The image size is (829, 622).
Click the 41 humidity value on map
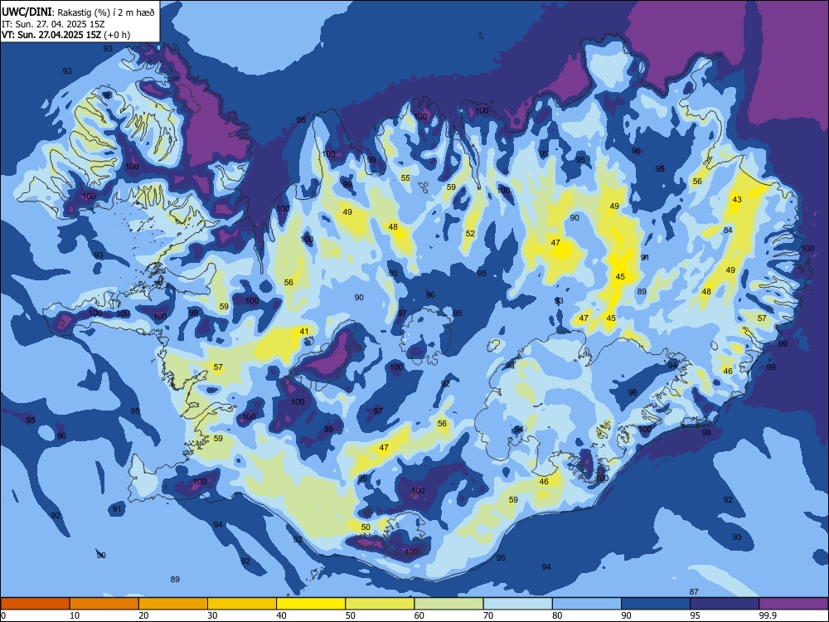[304, 332]
